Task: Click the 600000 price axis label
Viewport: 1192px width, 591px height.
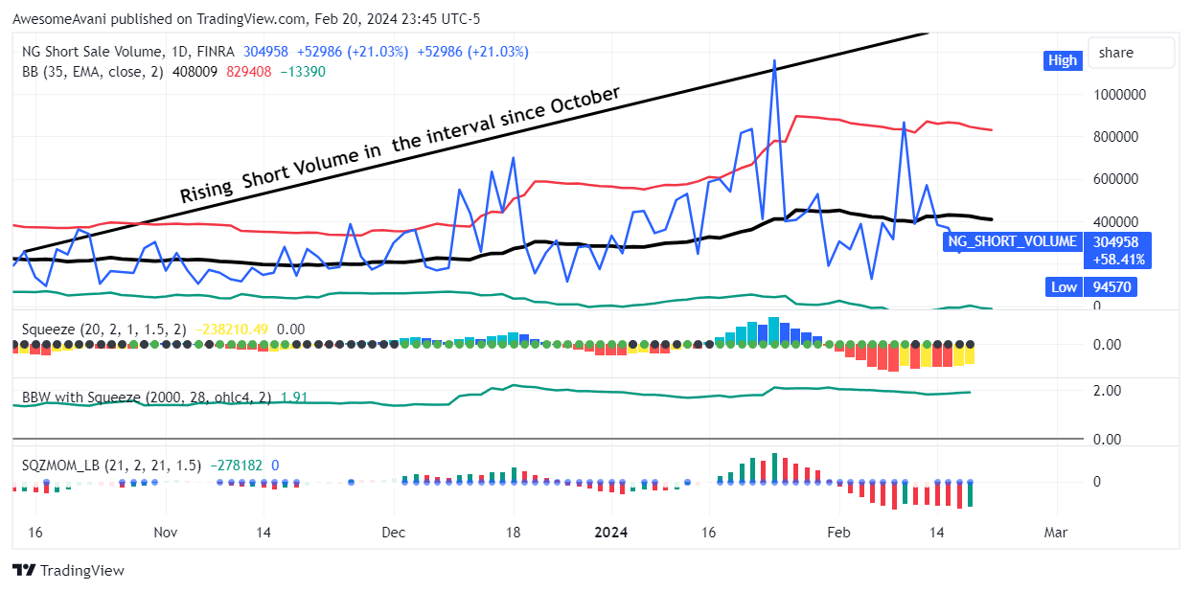Action: 1118,179
